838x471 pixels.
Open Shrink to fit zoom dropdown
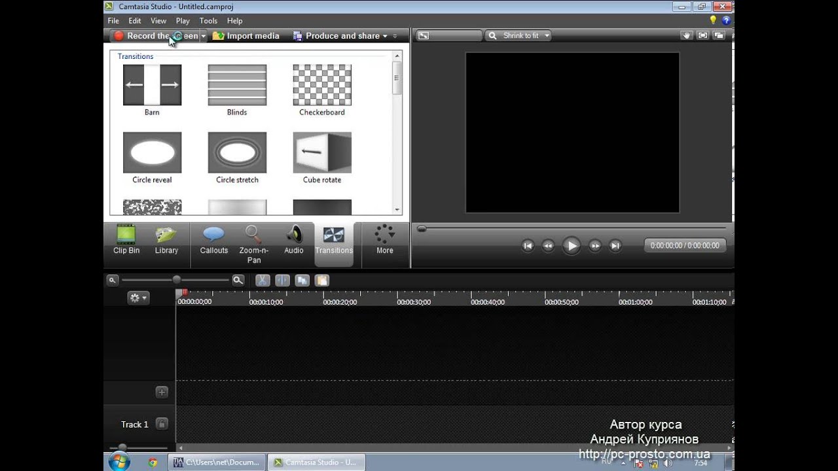518,35
